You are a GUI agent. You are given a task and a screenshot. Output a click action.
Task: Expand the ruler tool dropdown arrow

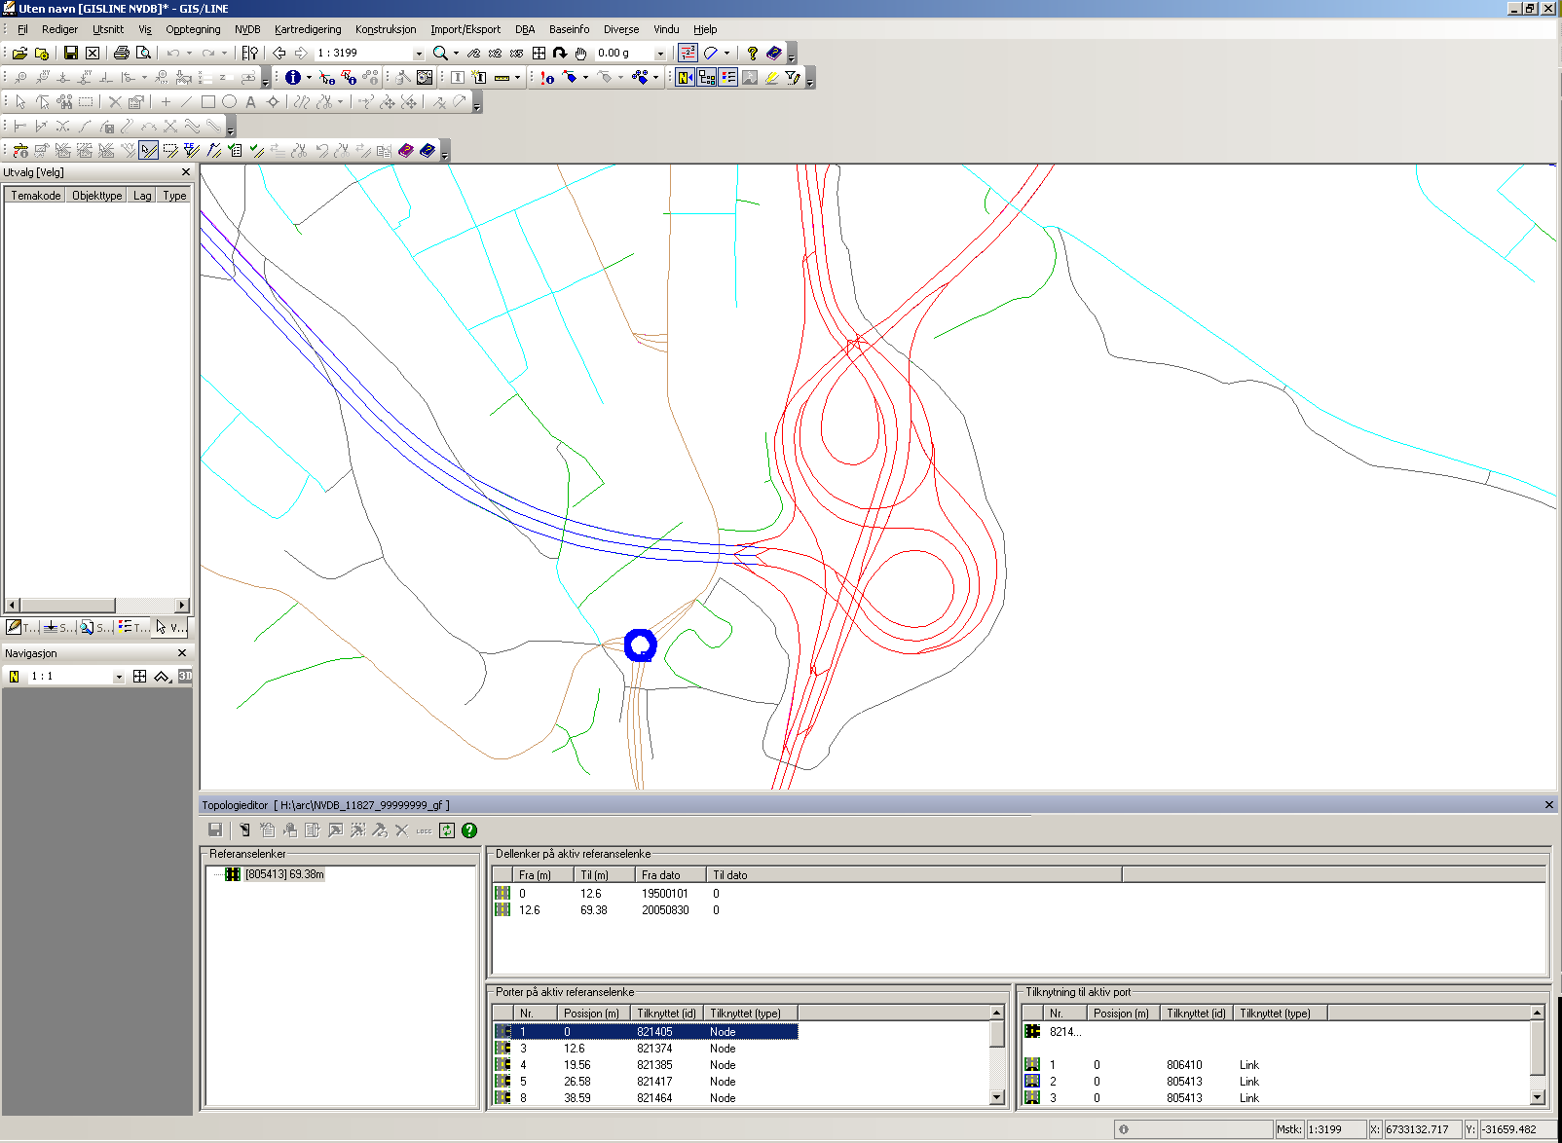coord(517,77)
